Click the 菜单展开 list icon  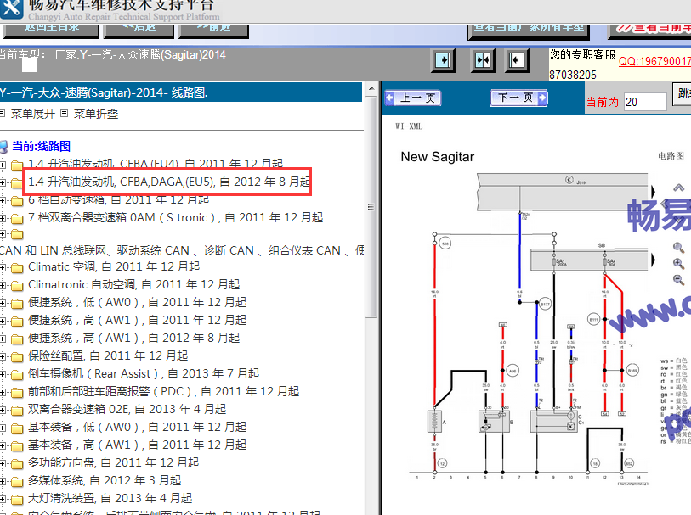3,114
